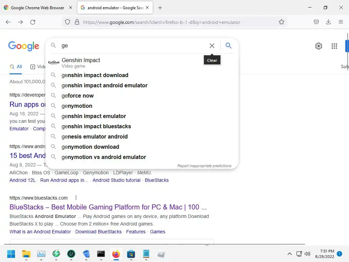Open tracking protection shield in address bar
This screenshot has height=262, width=349.
tap(67, 22)
